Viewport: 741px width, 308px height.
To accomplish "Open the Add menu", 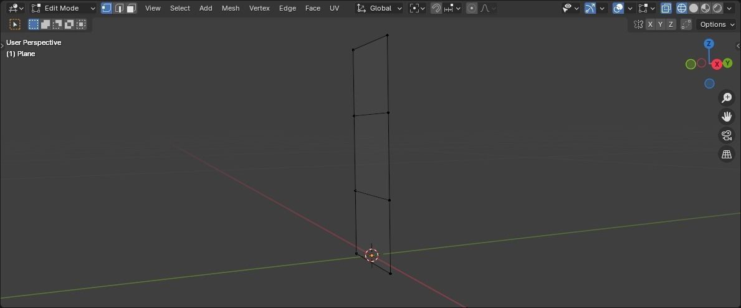I will click(206, 8).
